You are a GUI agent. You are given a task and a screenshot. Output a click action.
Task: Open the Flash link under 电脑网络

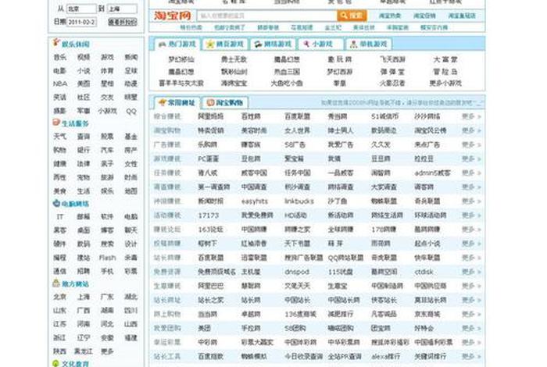[108, 258]
